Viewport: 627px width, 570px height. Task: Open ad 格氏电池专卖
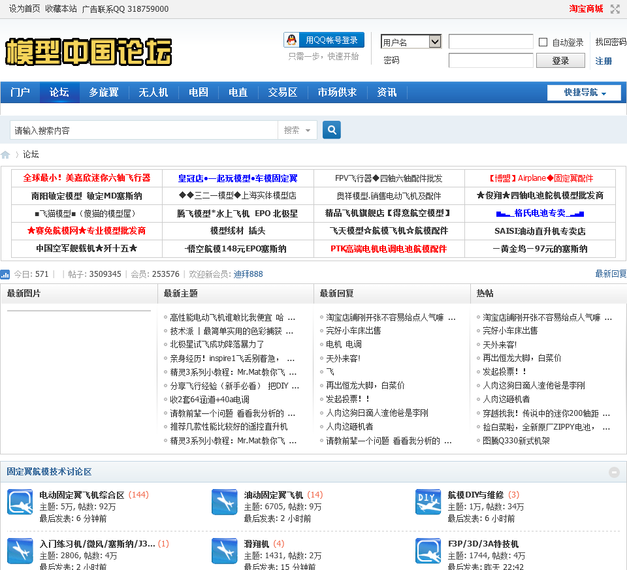[x=540, y=213]
